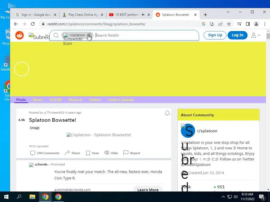The width and height of the screenshot is (270, 202).
Task: Open the Discord tab
Action: (x=75, y=100)
